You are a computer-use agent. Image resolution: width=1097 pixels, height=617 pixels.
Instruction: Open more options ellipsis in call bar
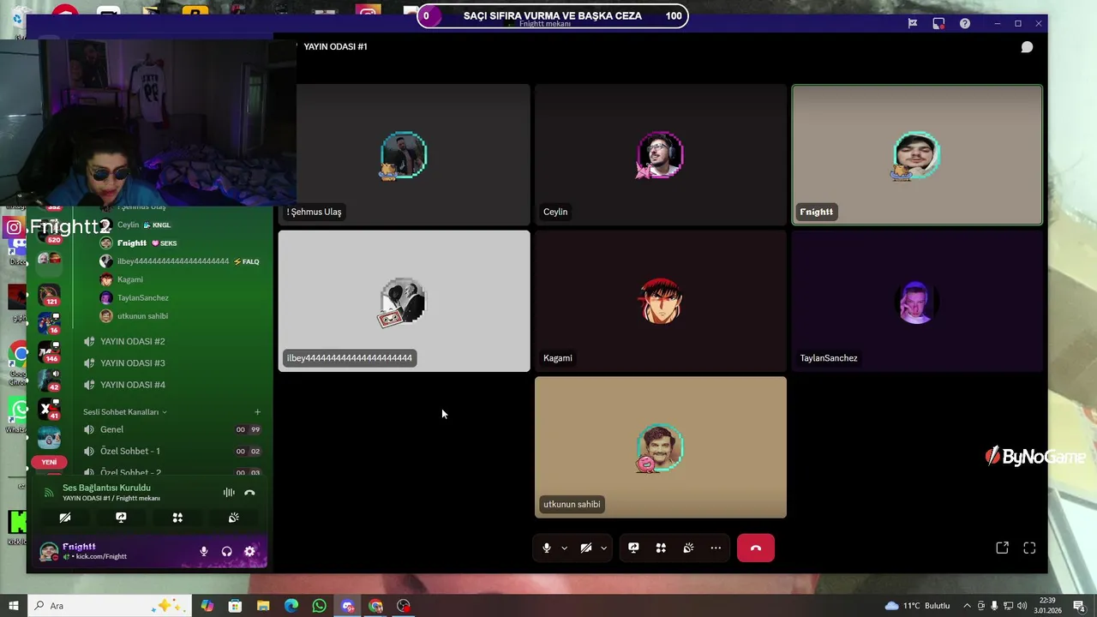coord(716,548)
